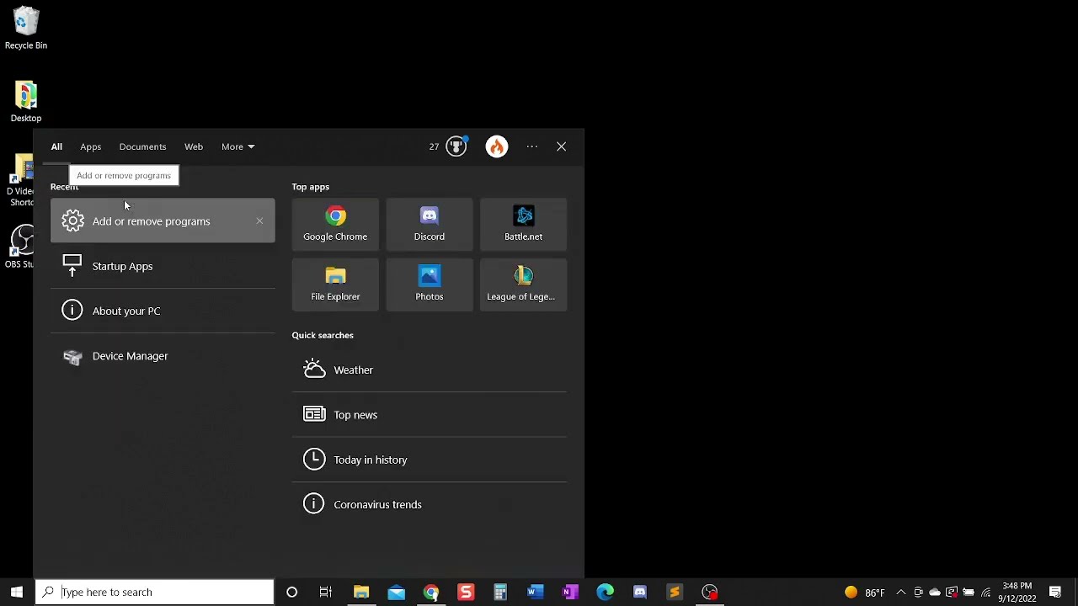The image size is (1078, 606).
Task: Select the Recycle Bin desktop icon
Action: pyautogui.click(x=26, y=28)
